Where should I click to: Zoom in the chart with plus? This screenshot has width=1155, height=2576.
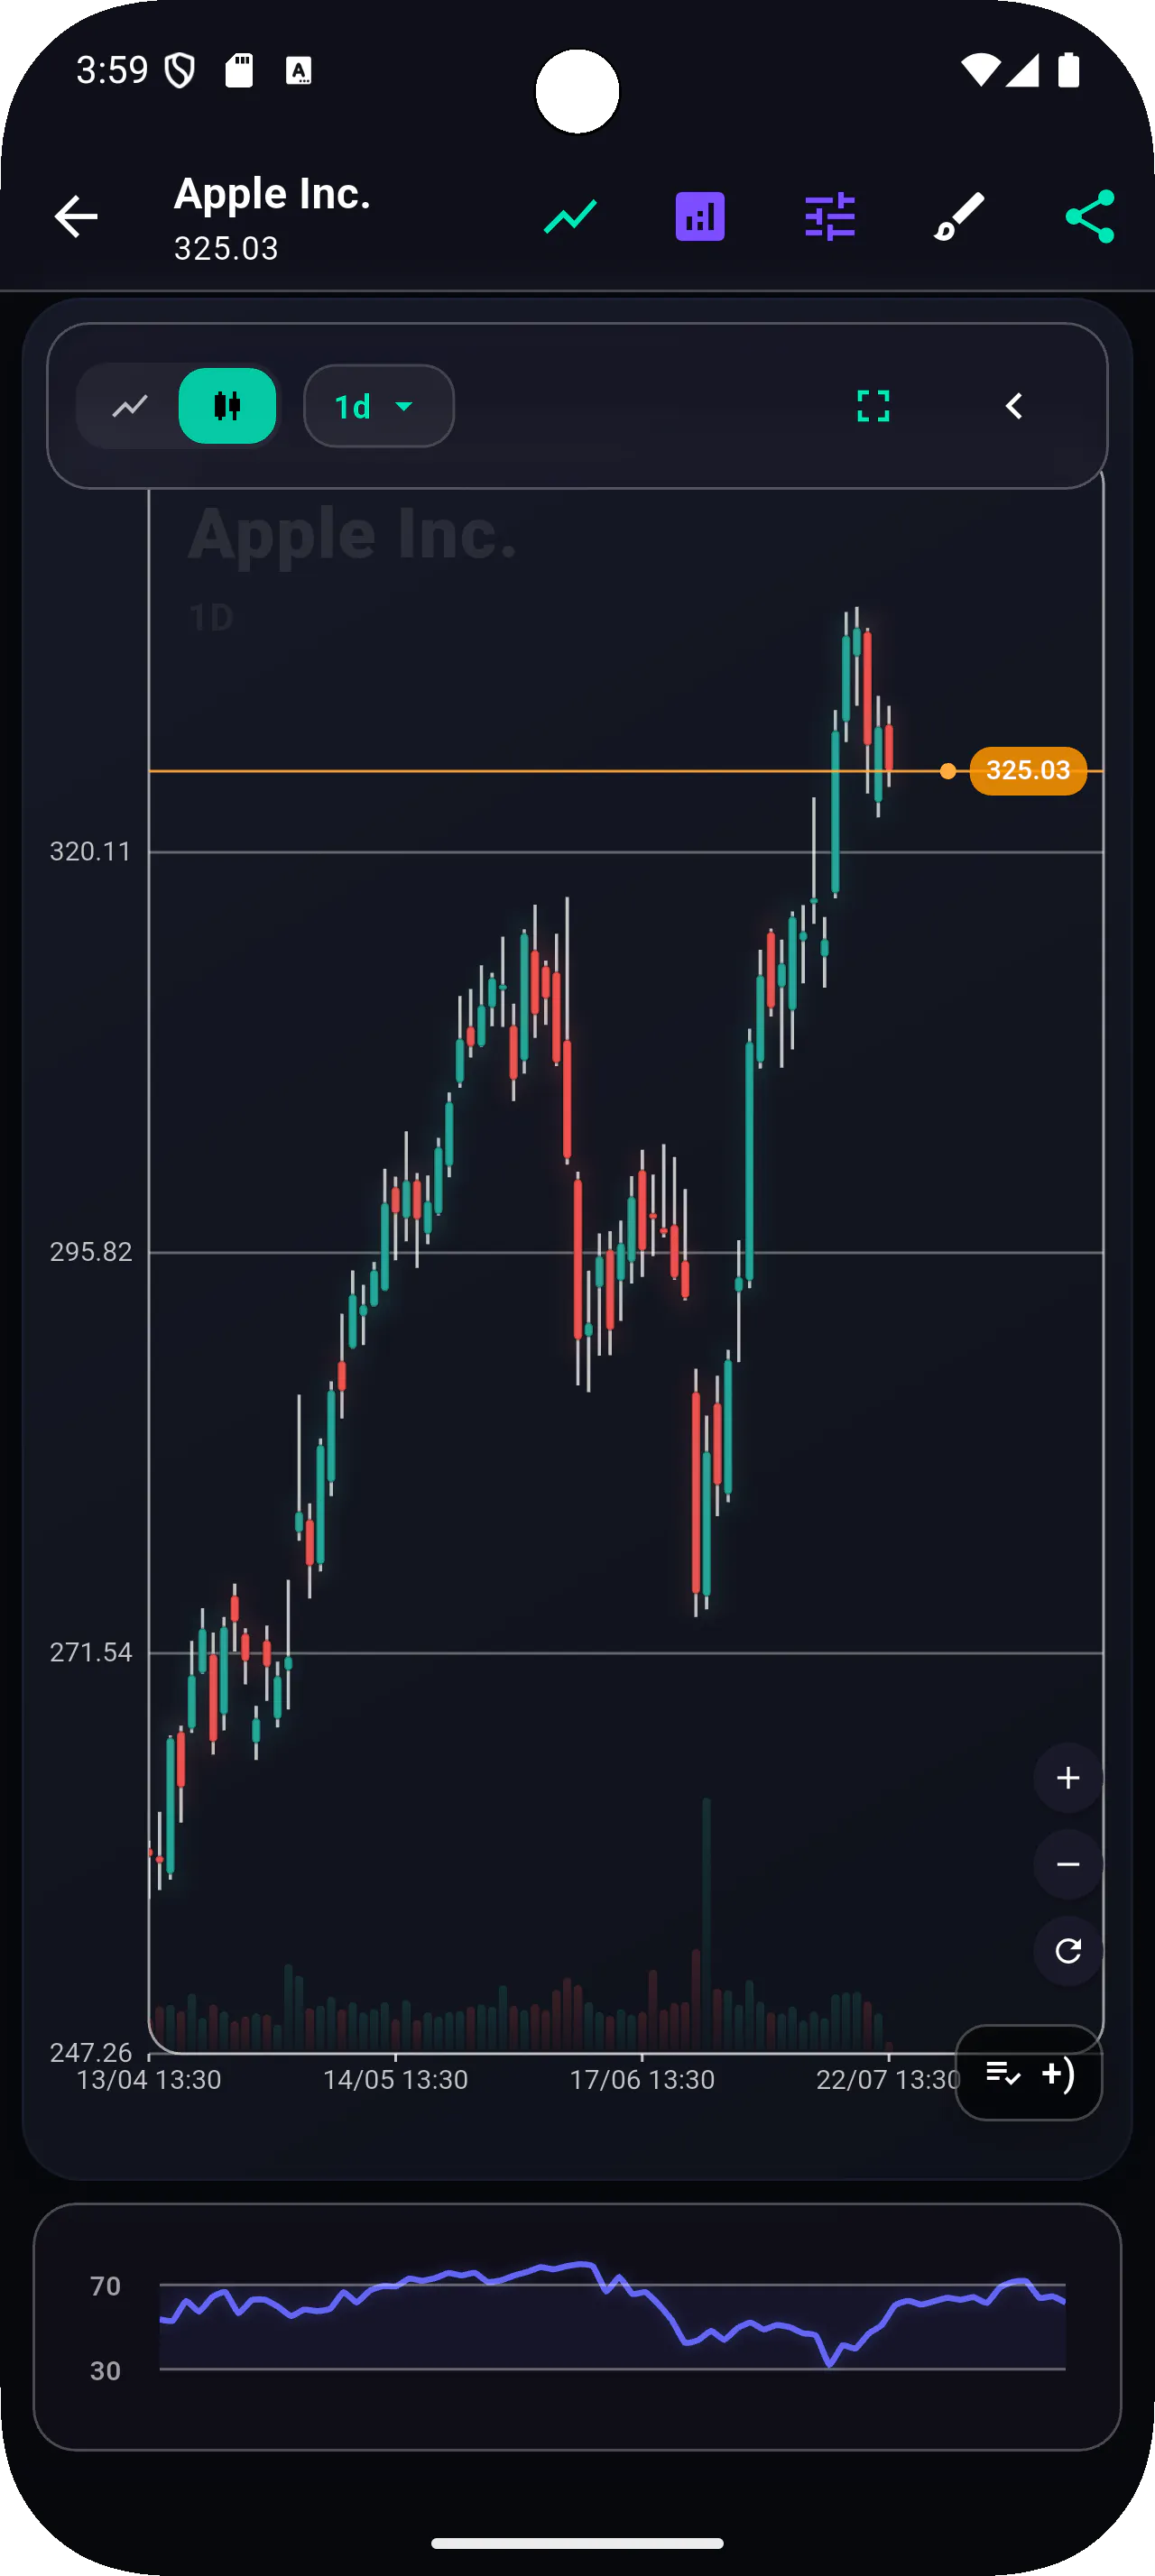(1068, 1777)
